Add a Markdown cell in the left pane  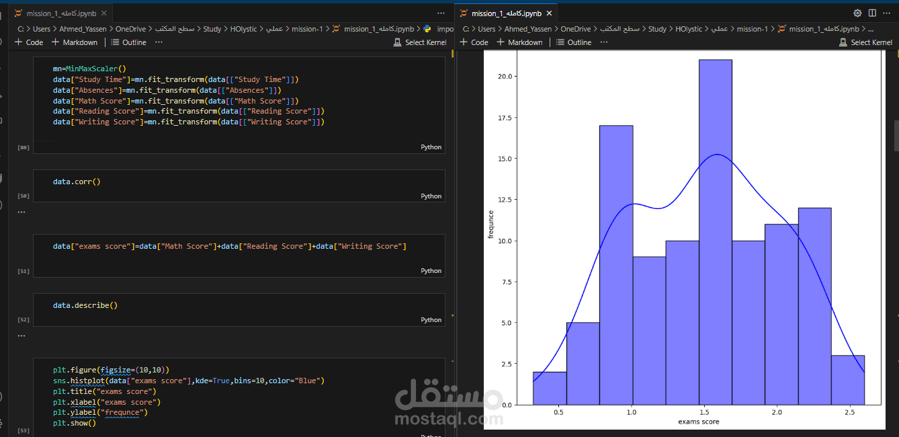pyautogui.click(x=74, y=42)
